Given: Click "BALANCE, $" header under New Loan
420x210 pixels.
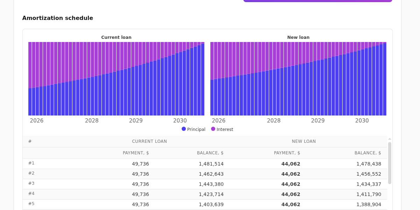Looking at the screenshot, I should click(368, 153).
